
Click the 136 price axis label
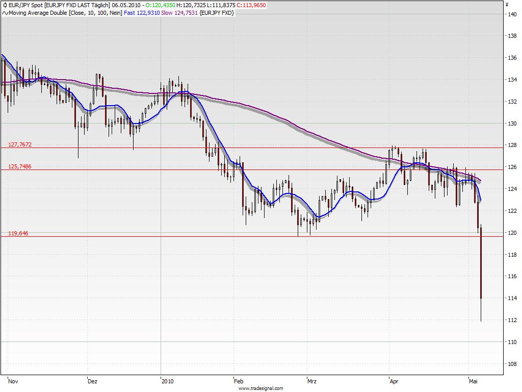pos(512,58)
